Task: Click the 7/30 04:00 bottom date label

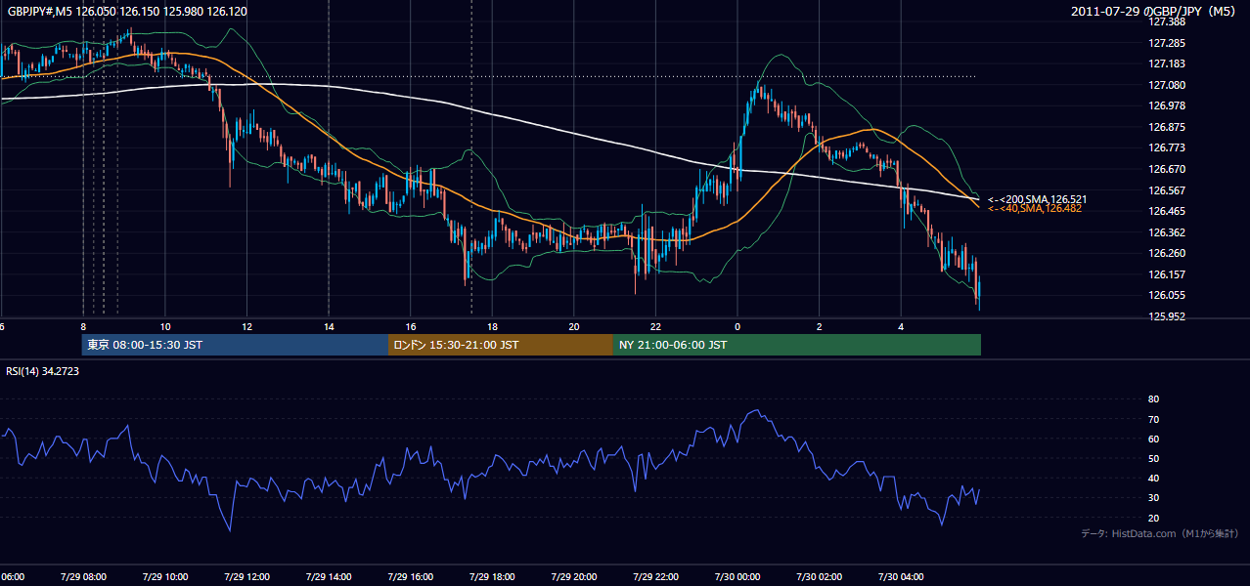Action: click(902, 576)
